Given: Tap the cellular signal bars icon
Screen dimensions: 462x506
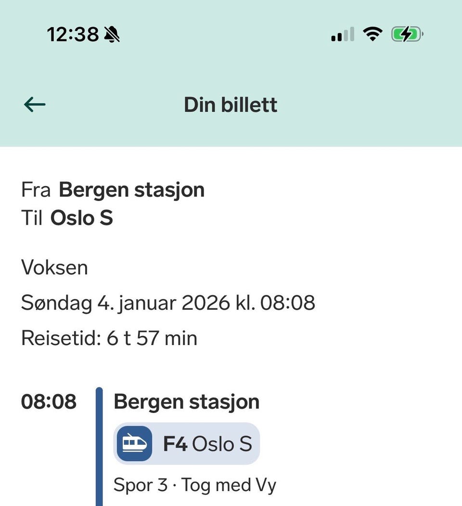Looking at the screenshot, I should [342, 35].
